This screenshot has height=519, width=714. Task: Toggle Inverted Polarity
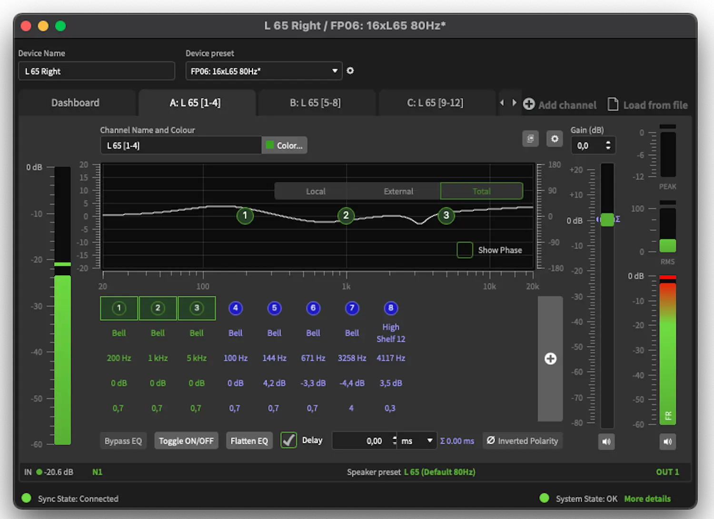522,441
